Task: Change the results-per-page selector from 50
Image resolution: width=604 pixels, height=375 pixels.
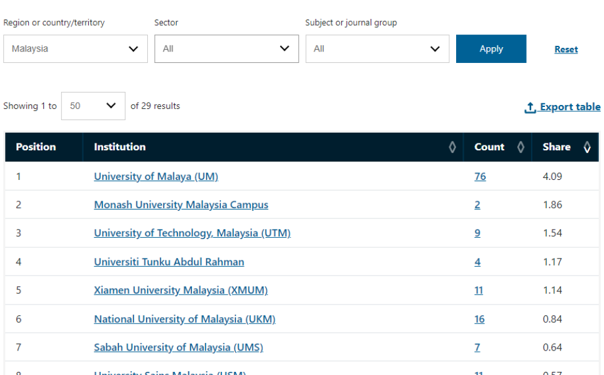Action: (93, 106)
